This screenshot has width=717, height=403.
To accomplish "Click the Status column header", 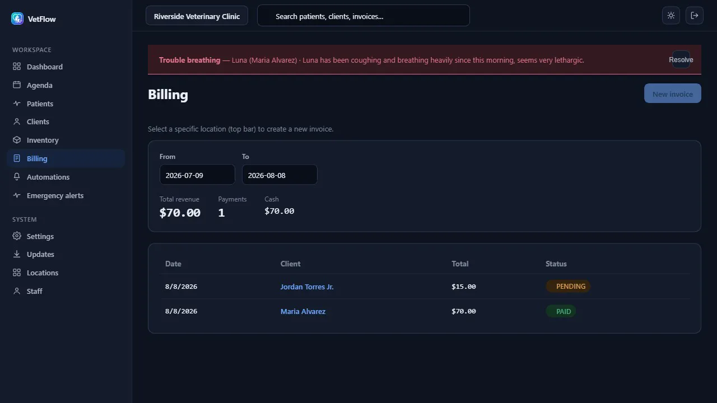I will (x=556, y=264).
